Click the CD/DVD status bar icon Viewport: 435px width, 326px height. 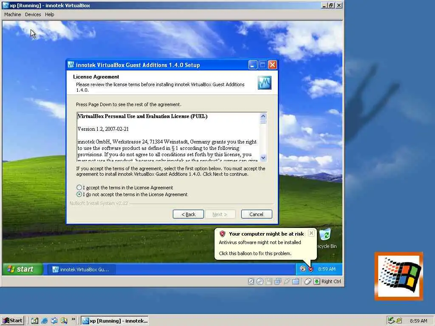(260, 281)
